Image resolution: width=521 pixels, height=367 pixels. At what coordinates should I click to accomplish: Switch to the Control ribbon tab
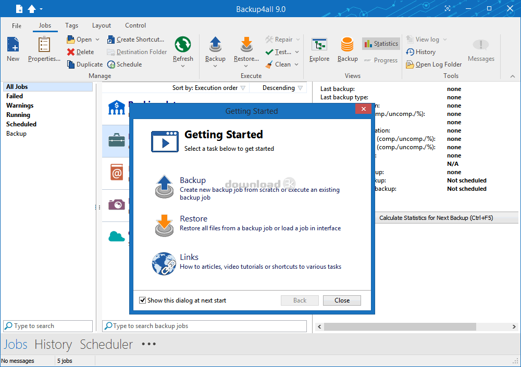coord(135,25)
